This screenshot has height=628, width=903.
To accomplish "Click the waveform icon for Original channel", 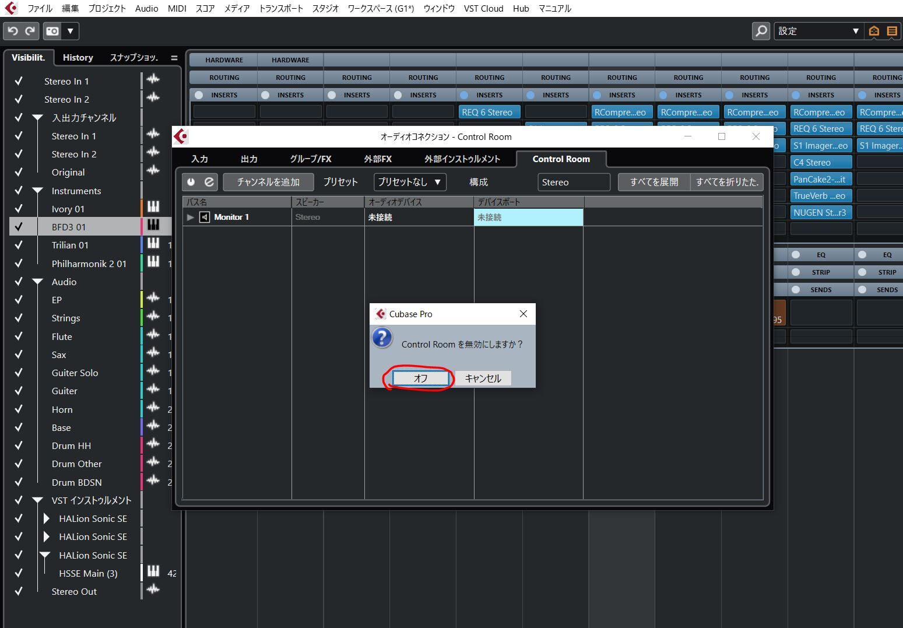I will 153,170.
